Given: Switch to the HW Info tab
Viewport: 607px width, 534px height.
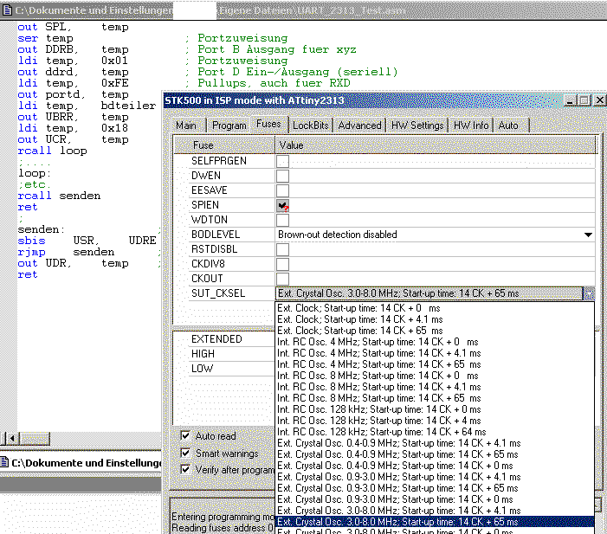Looking at the screenshot, I should 471,125.
